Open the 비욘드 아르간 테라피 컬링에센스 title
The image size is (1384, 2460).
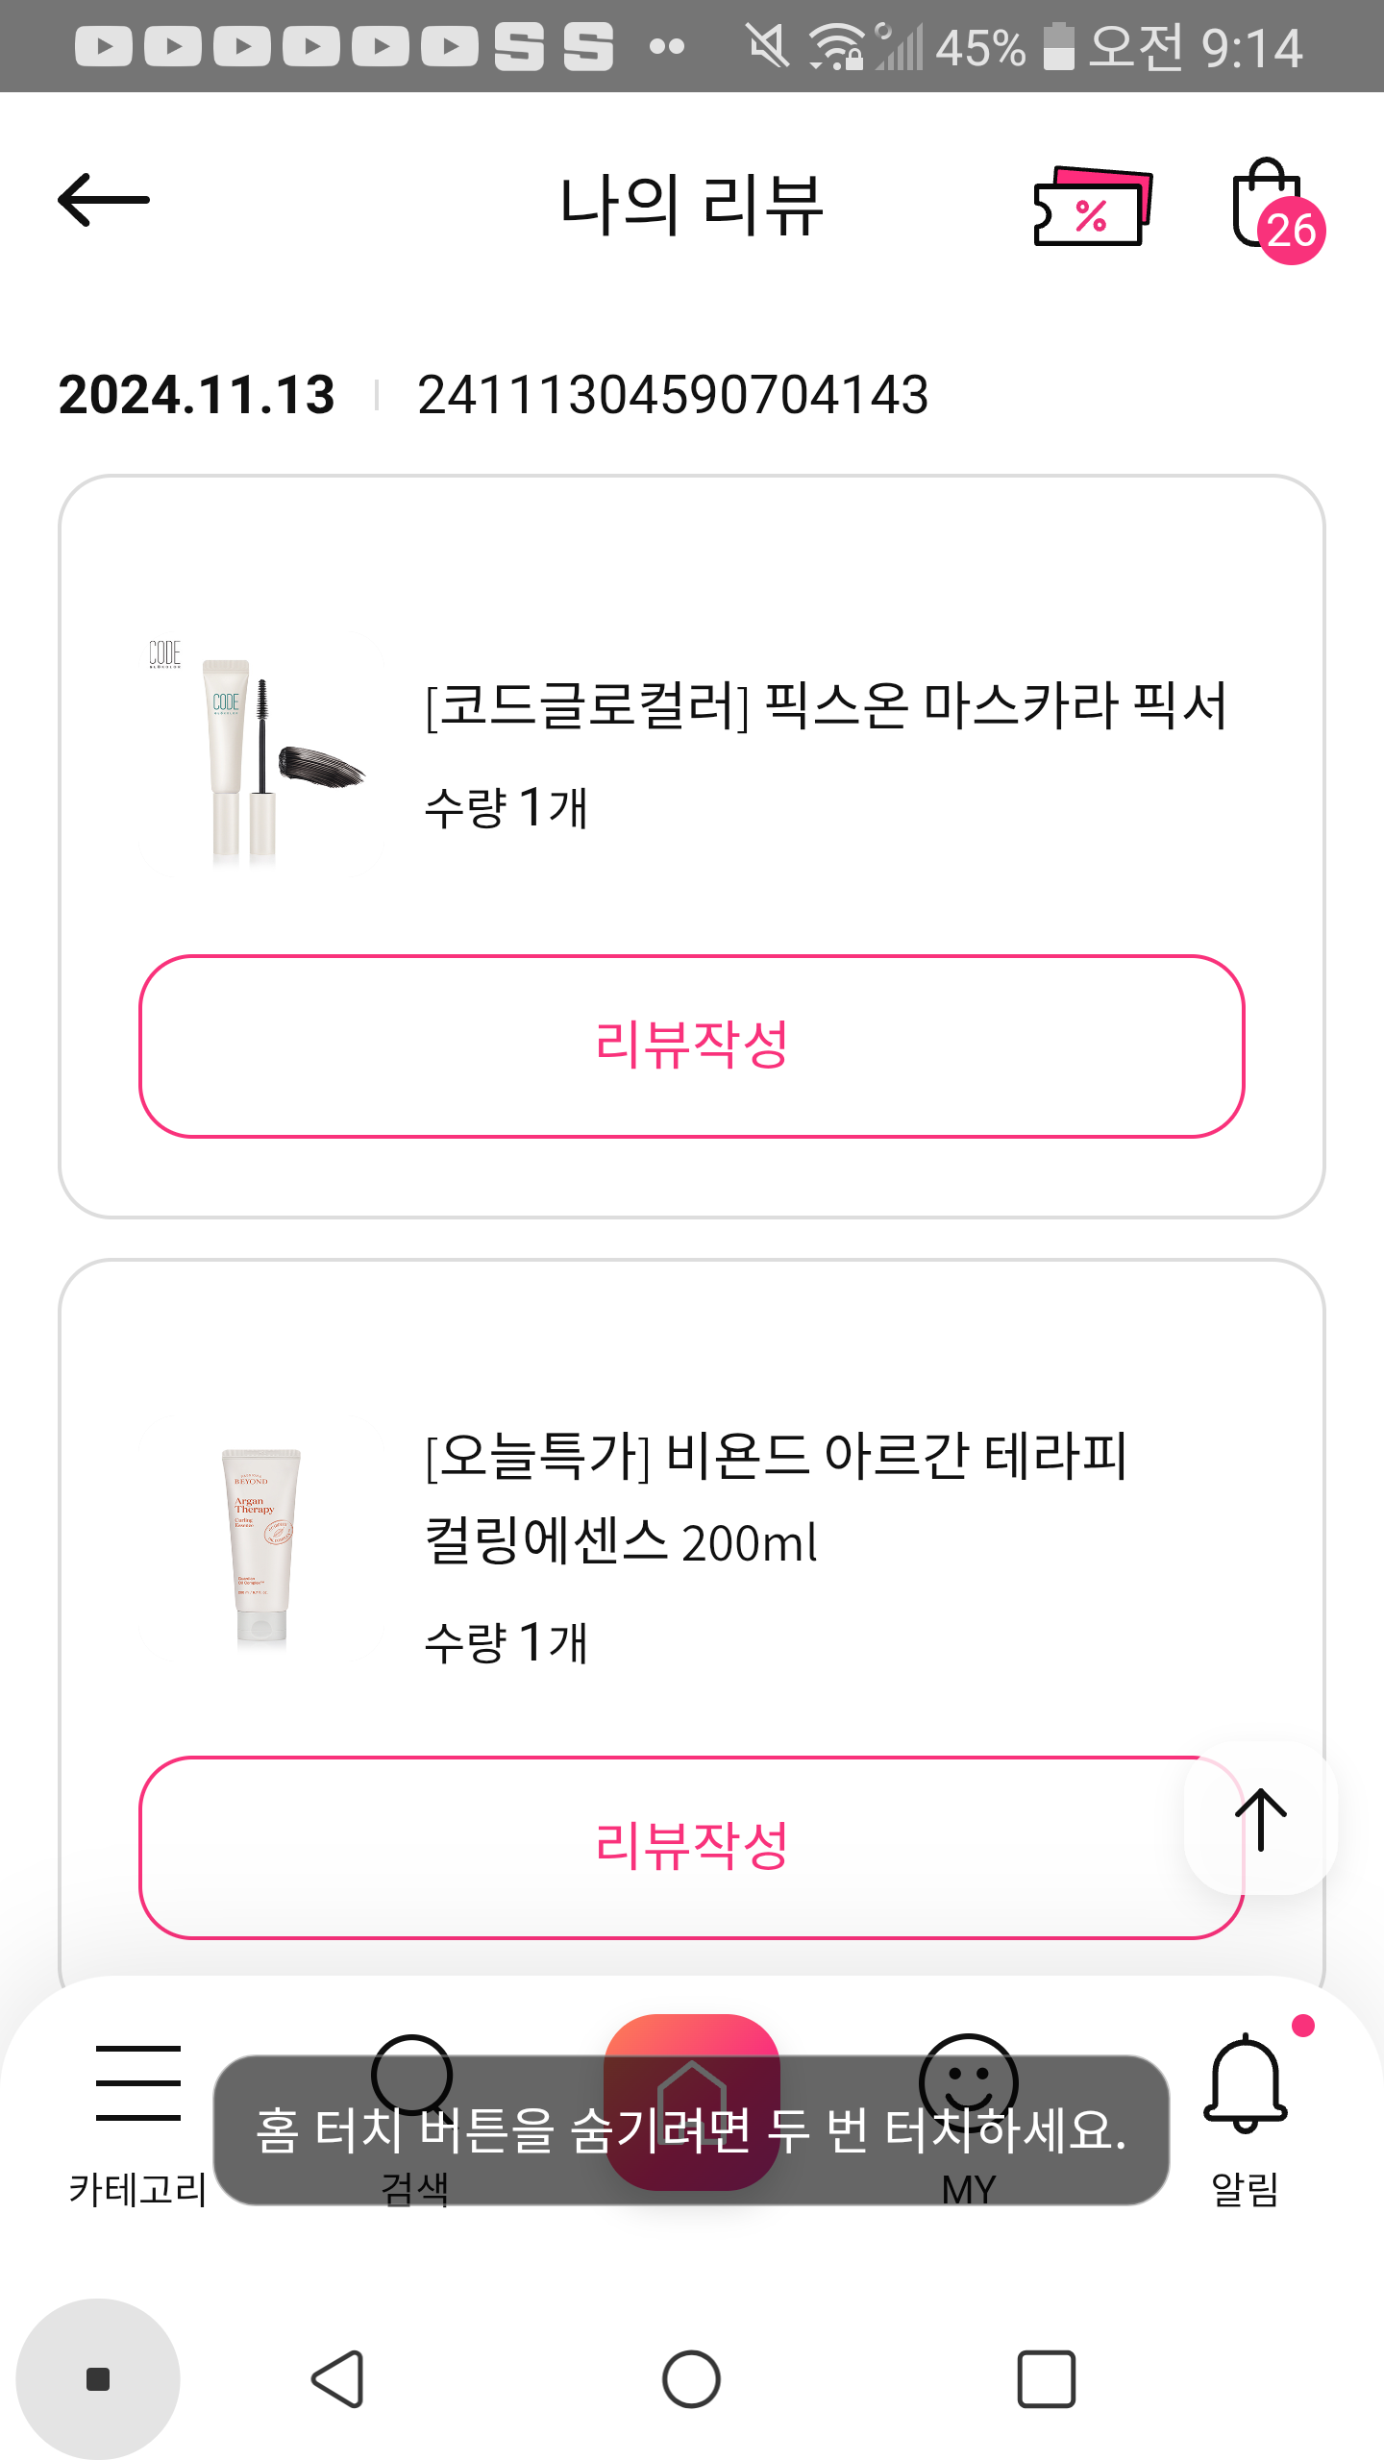coord(777,1498)
